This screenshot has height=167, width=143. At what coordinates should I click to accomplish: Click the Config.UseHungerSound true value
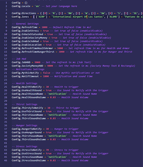[49, 133]
